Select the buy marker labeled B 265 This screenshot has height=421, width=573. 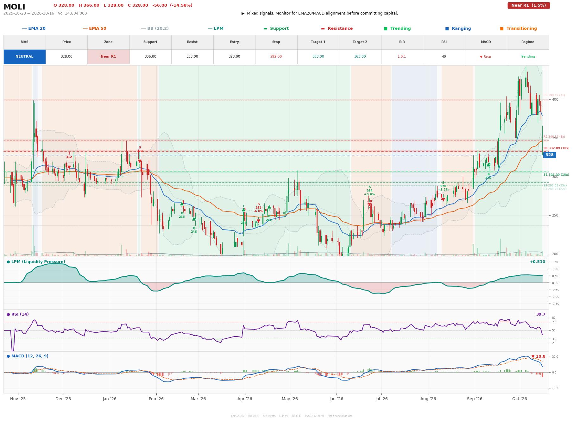coord(182,204)
